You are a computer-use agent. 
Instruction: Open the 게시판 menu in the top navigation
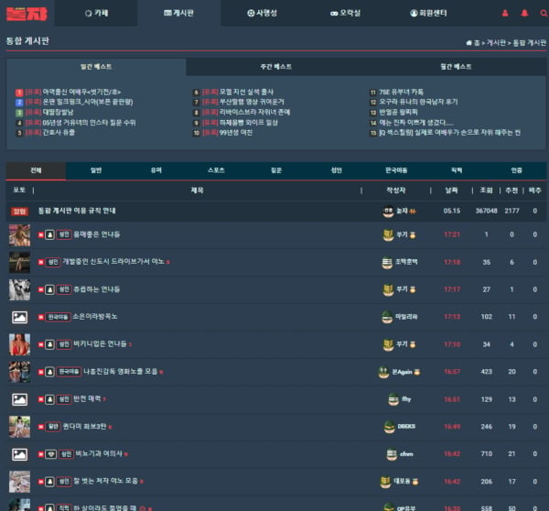pos(179,14)
